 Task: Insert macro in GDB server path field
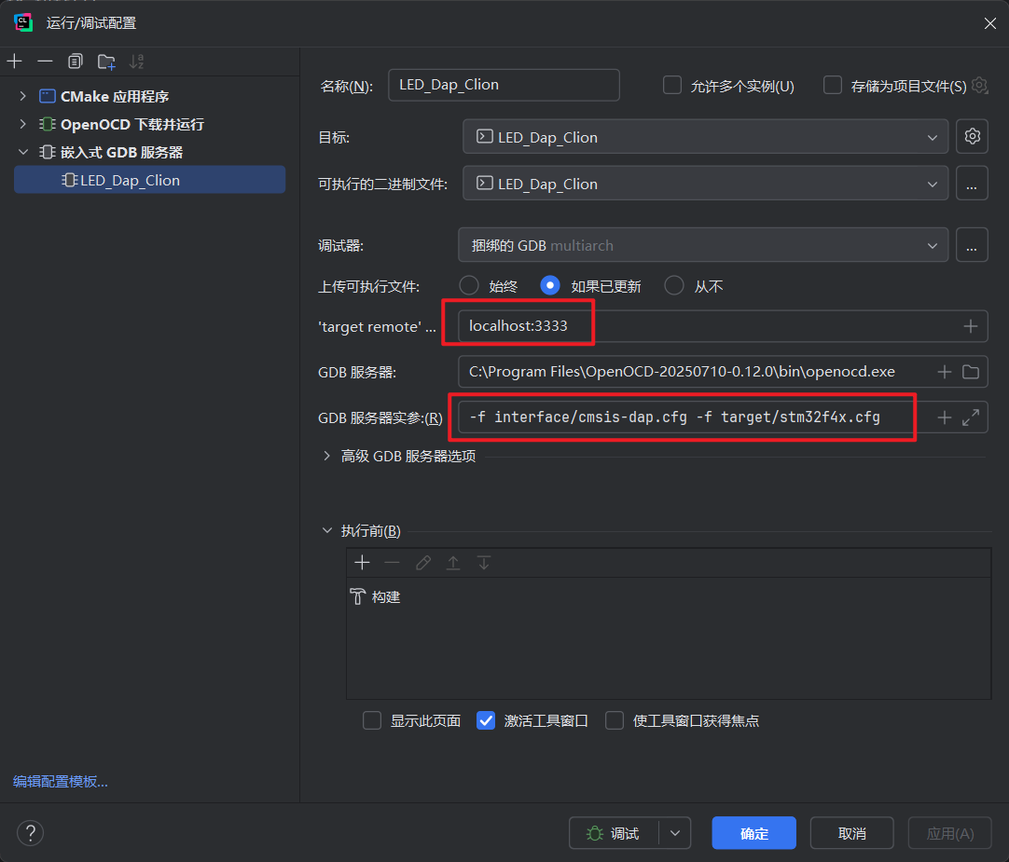click(944, 372)
